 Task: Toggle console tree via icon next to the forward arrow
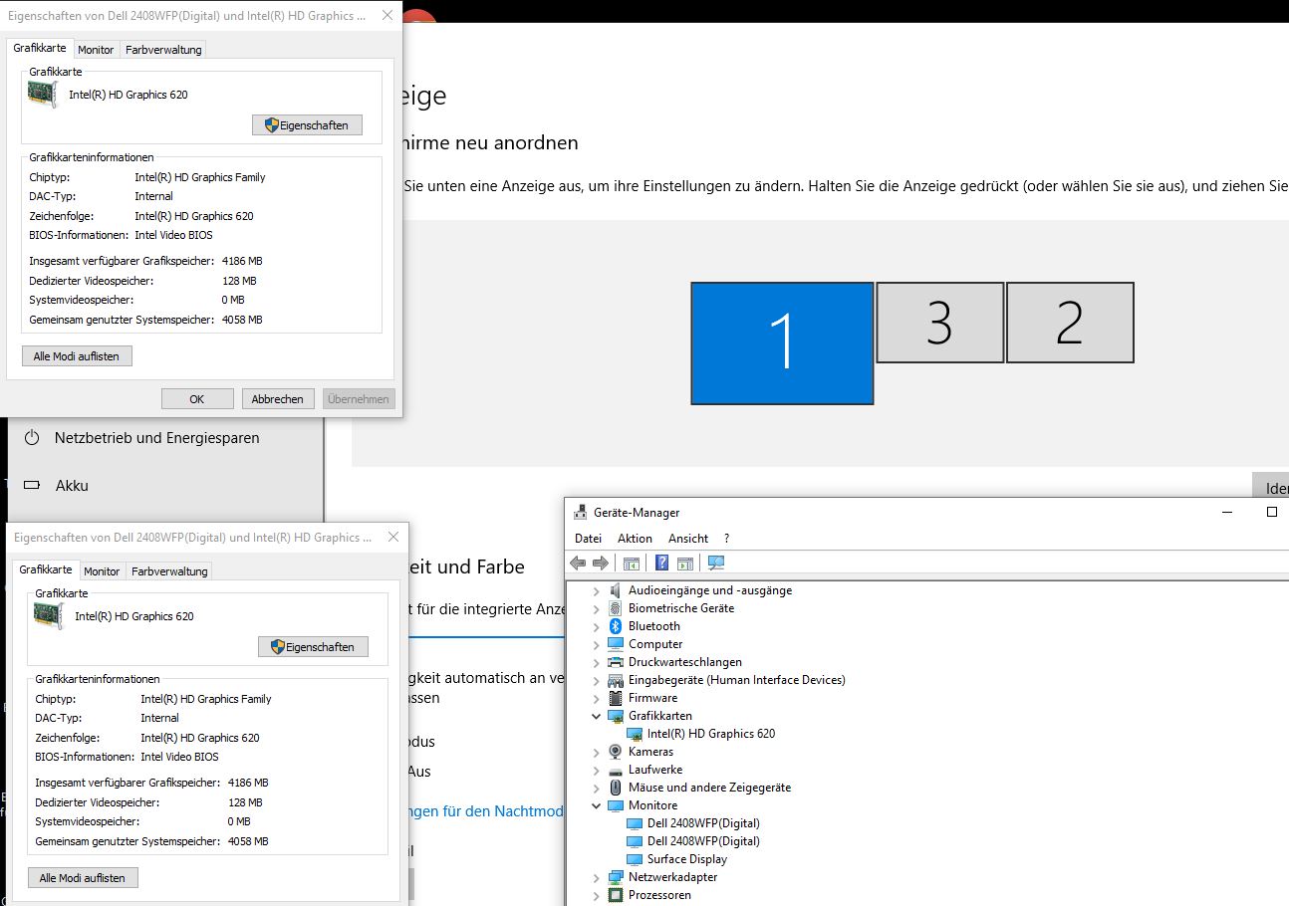[631, 564]
